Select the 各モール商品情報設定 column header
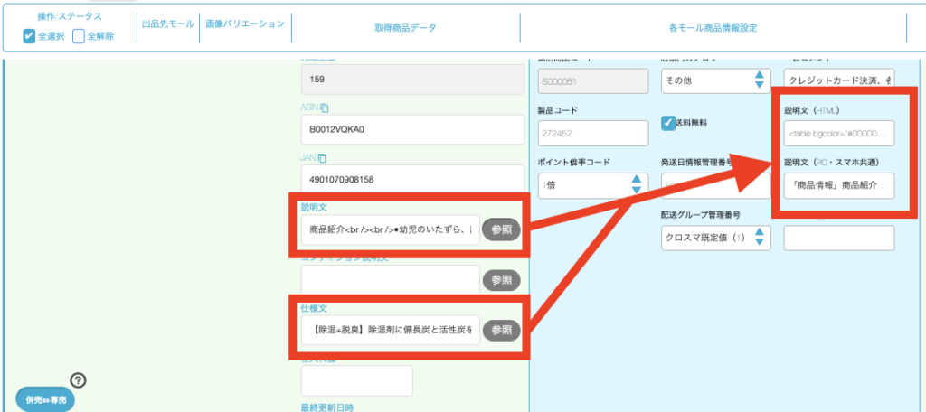The height and width of the screenshot is (412, 926). point(713,28)
